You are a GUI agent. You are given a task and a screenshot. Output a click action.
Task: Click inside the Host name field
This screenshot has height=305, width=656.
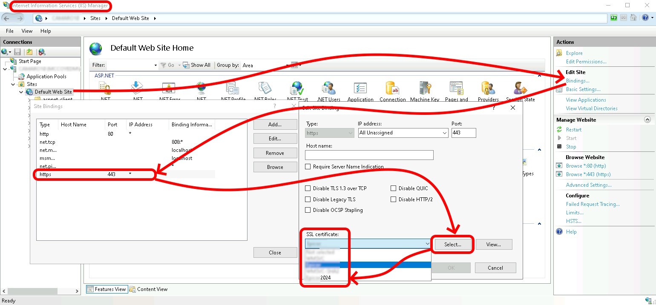click(369, 155)
